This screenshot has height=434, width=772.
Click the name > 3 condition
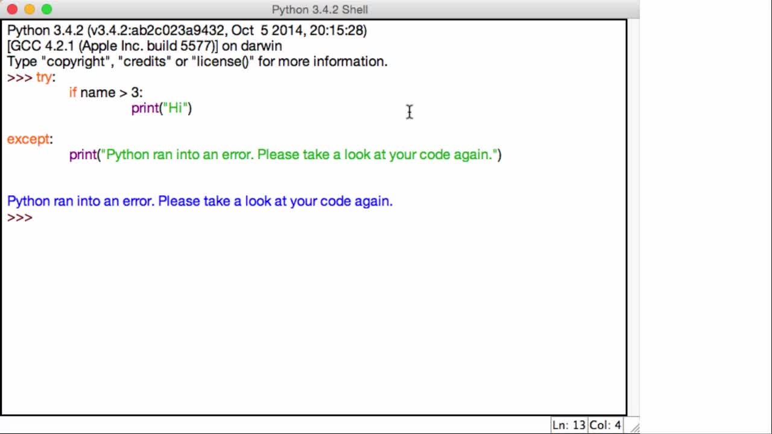coord(110,92)
